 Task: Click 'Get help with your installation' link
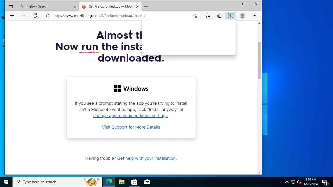click(146, 158)
